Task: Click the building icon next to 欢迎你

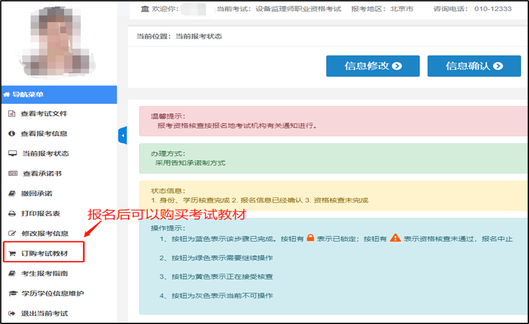Action: (x=144, y=9)
